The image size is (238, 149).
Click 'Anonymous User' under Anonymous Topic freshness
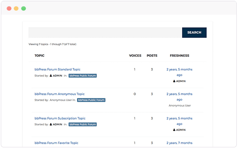pos(180,105)
